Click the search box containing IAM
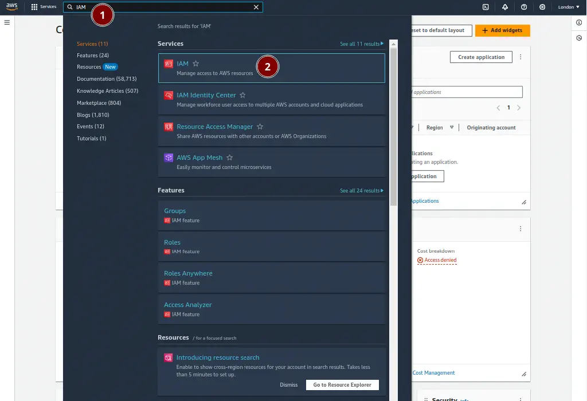This screenshot has width=587, height=401. pos(163,7)
